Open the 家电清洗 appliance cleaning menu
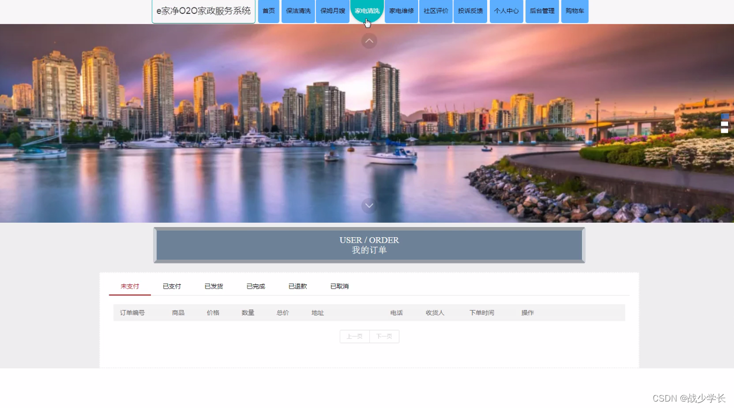 366,10
